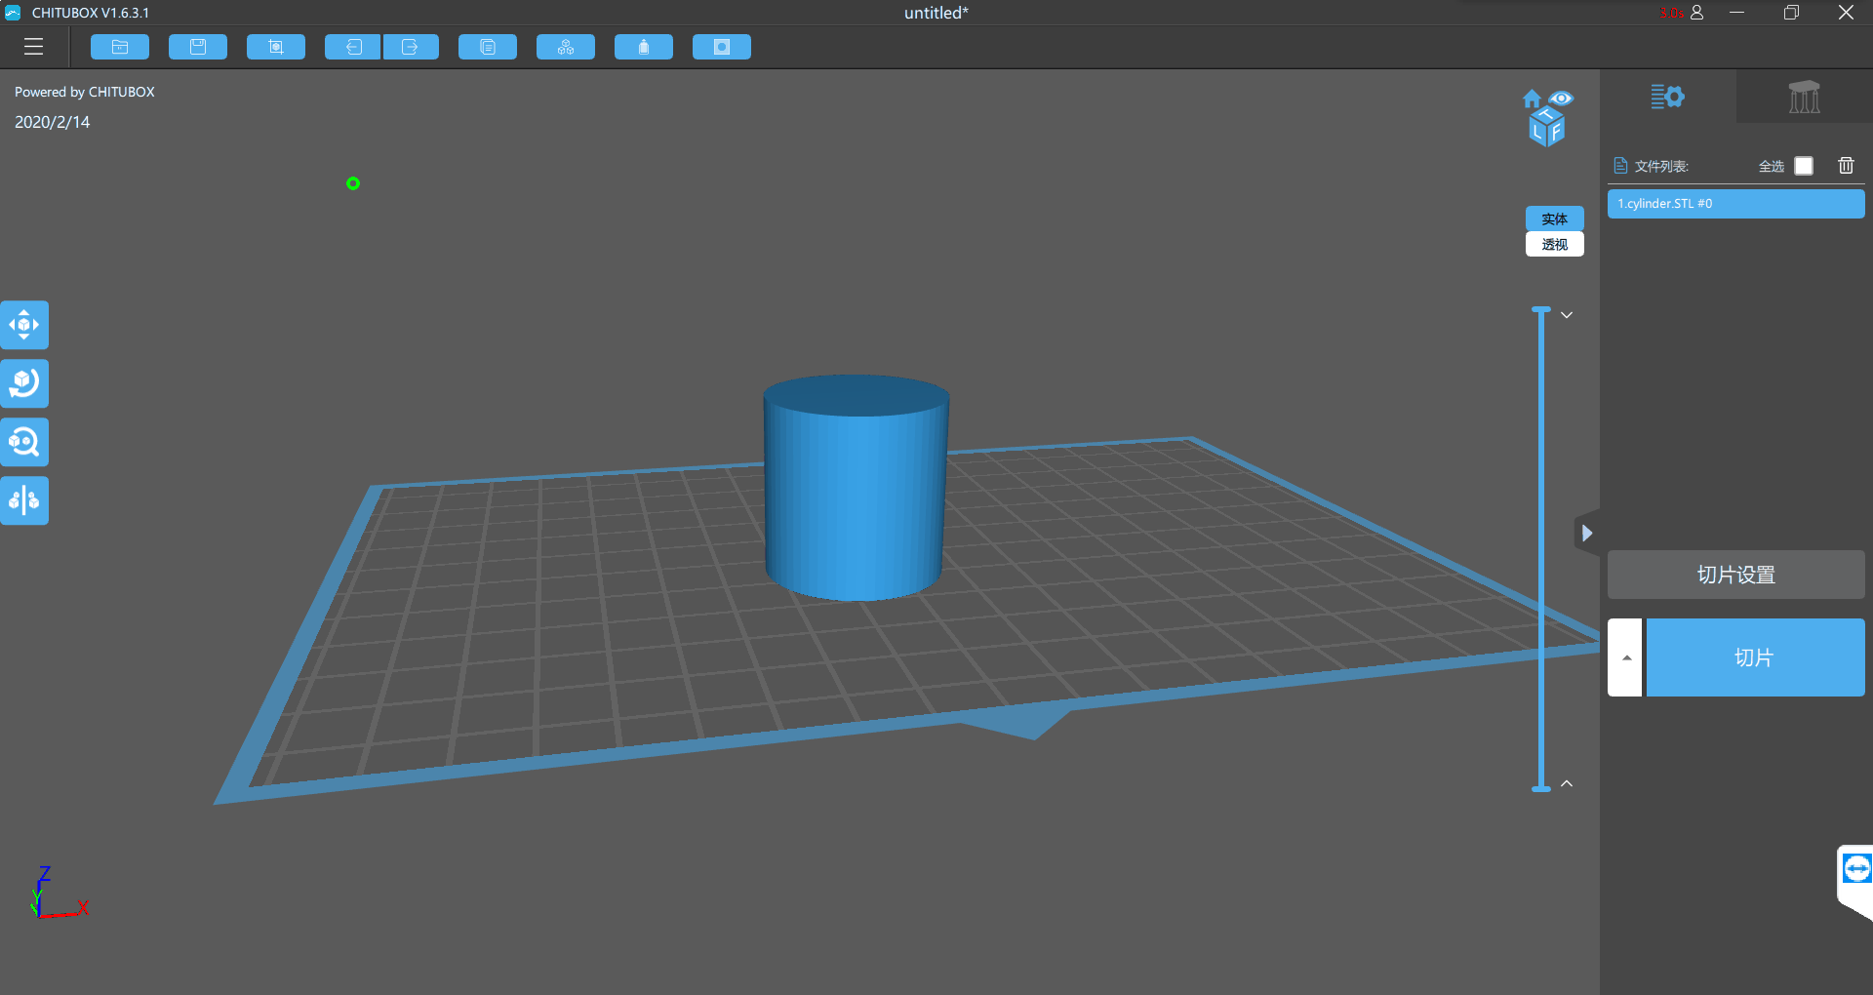The height and width of the screenshot is (995, 1873).
Task: Check the 全选 select all checkbox
Action: click(x=1804, y=166)
